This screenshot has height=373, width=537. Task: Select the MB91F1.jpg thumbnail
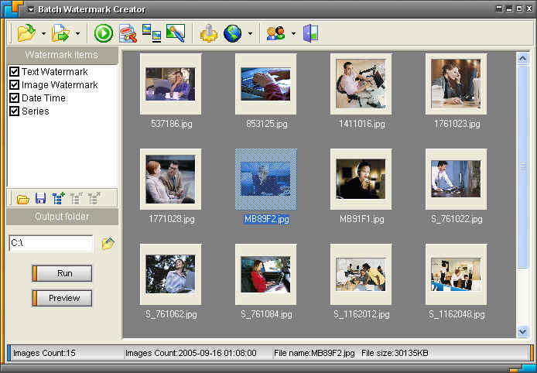pyautogui.click(x=361, y=179)
